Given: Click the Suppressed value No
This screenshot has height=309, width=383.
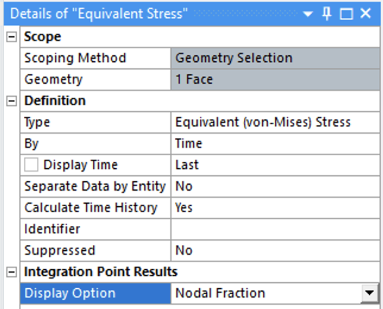Looking at the screenshot, I should coord(276,251).
